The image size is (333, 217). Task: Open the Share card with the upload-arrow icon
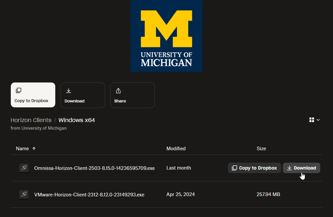point(132,95)
